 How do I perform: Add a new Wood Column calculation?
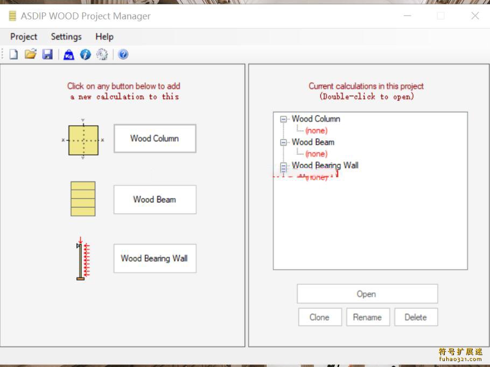[x=155, y=139]
